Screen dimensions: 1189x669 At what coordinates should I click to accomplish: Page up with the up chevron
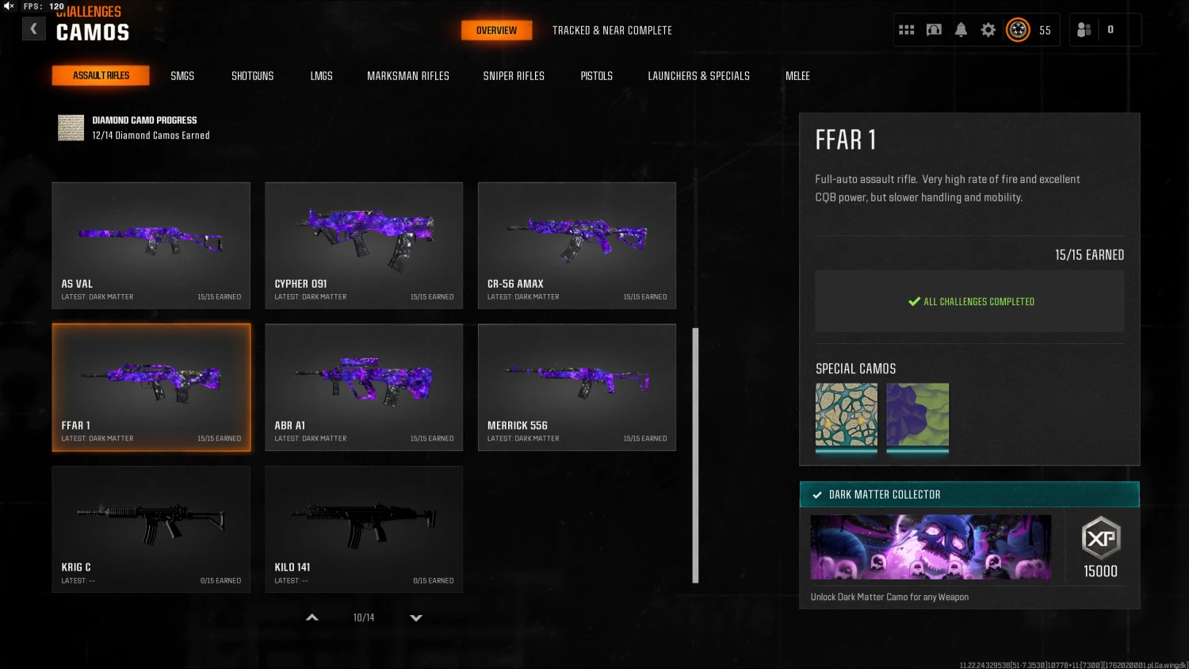tap(312, 617)
